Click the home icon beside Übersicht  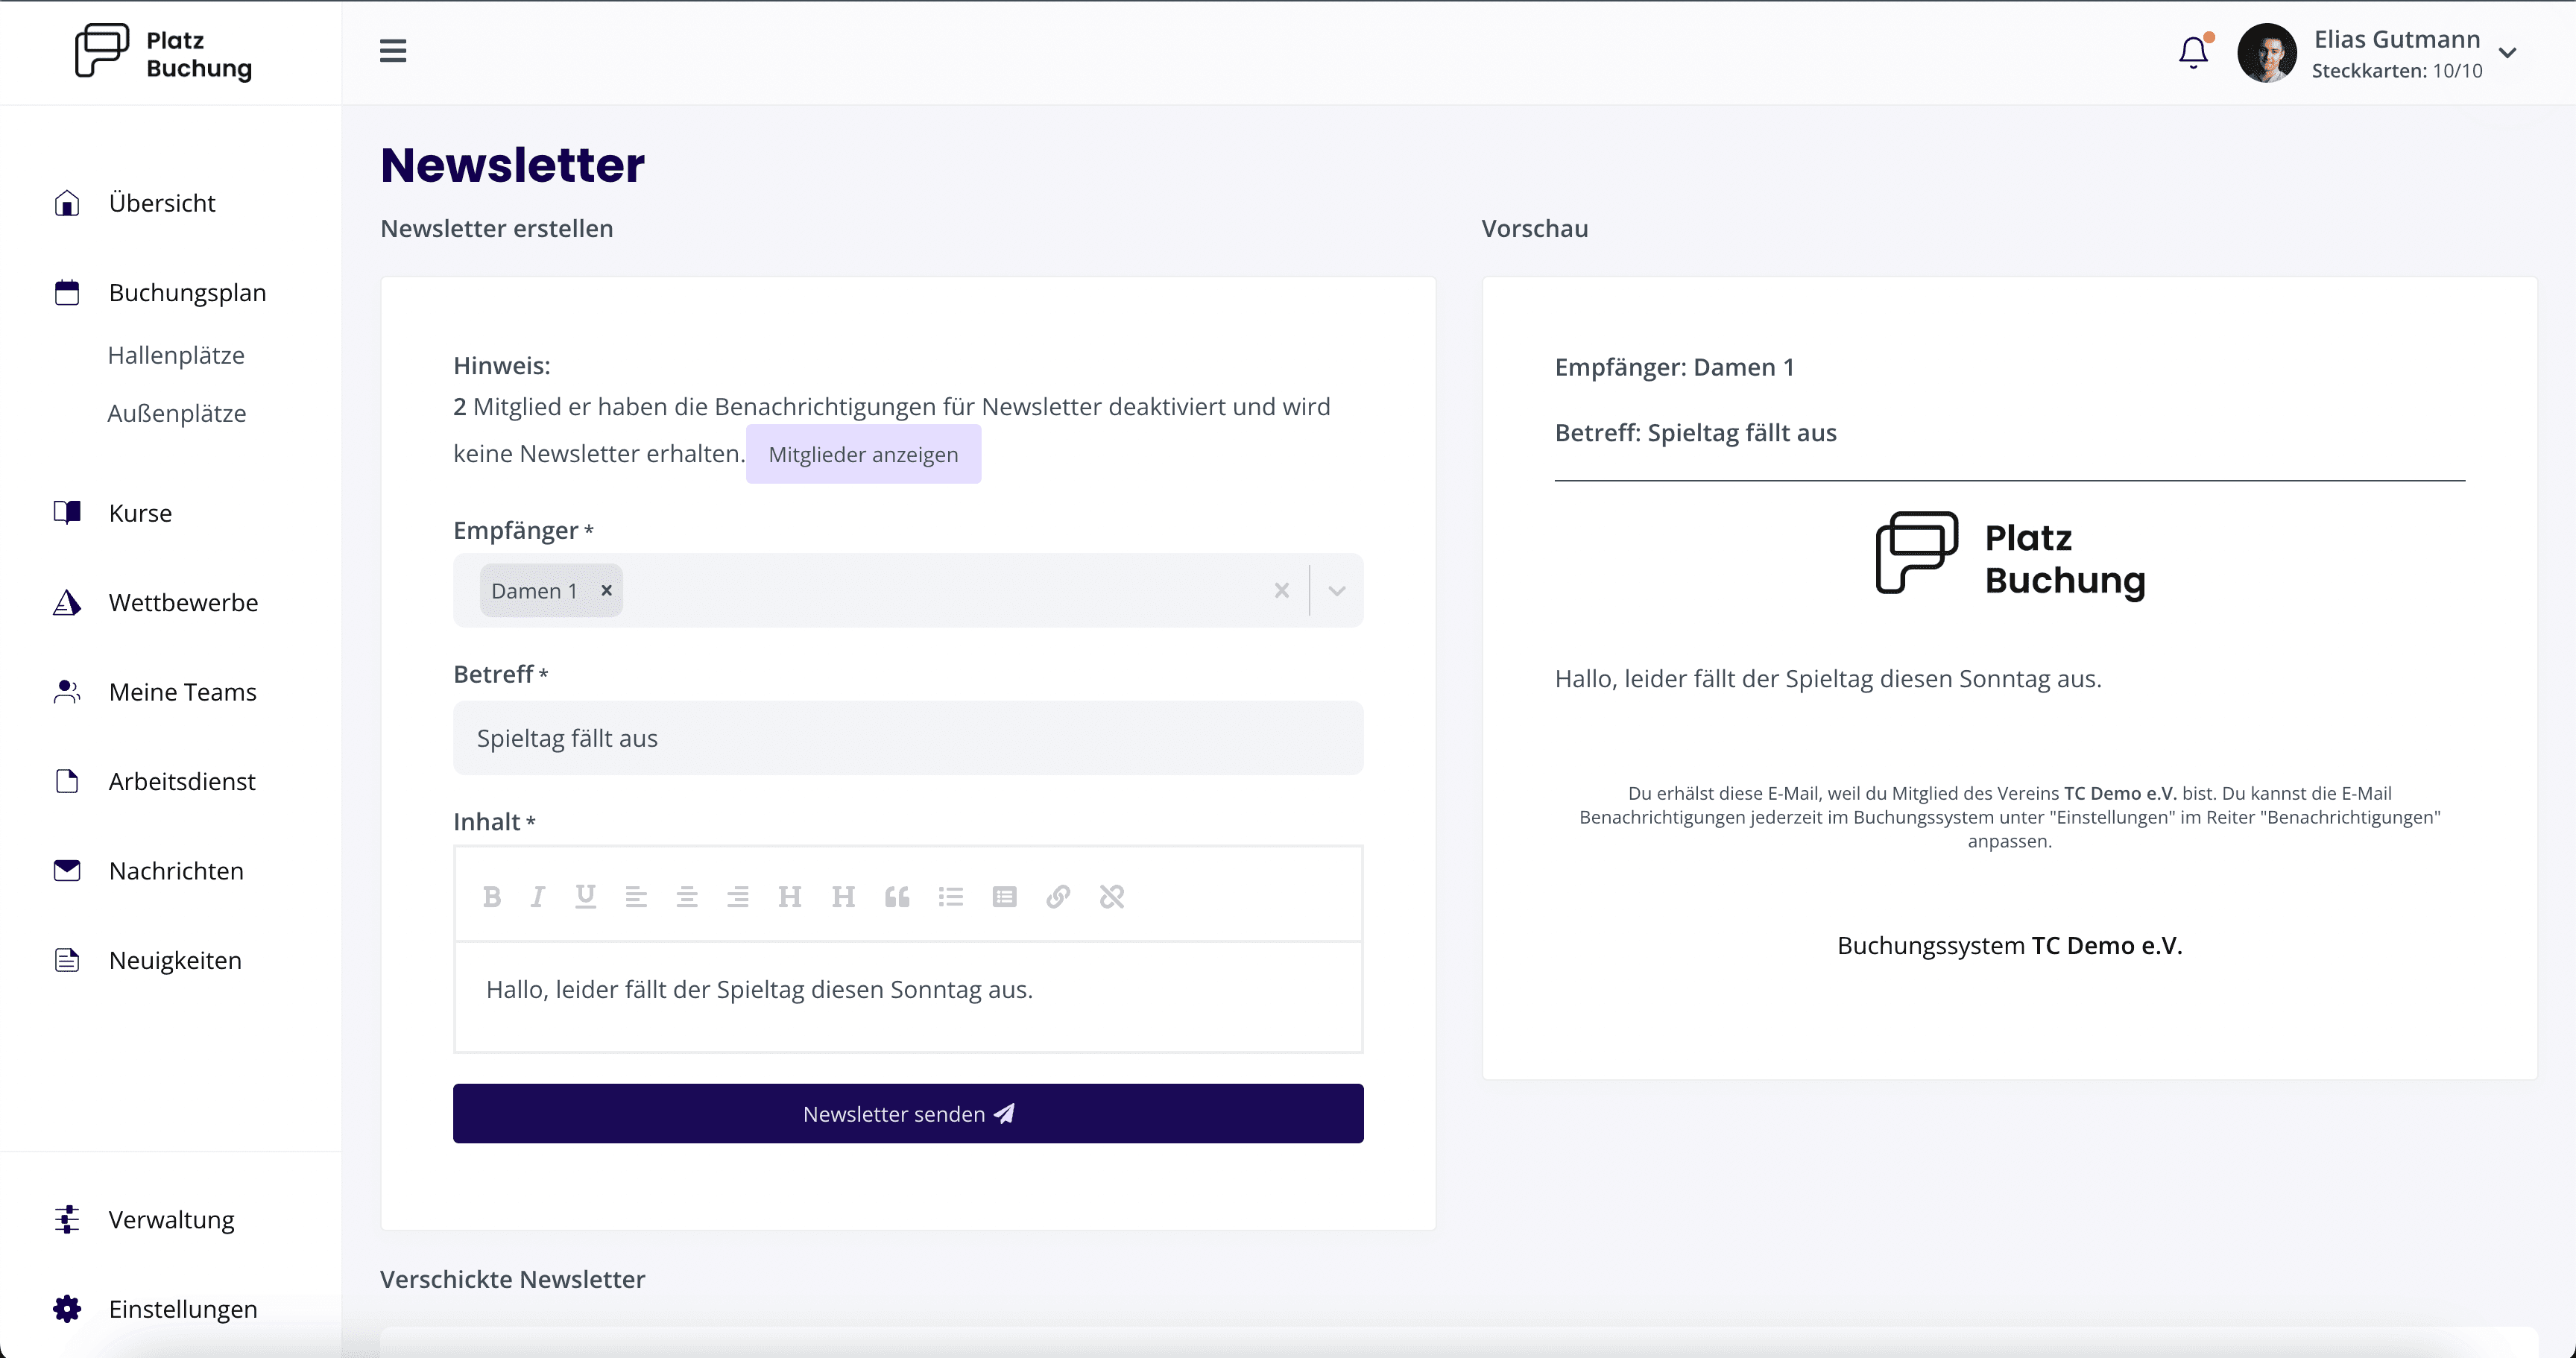(67, 203)
